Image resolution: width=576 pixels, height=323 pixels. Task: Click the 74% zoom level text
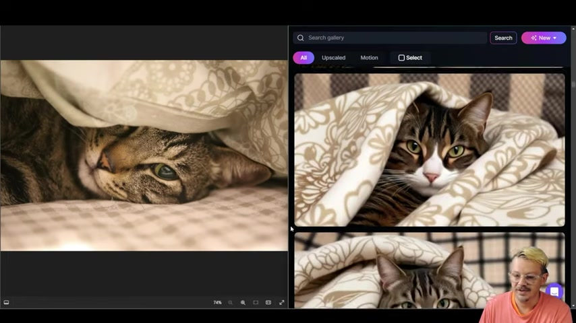217,302
